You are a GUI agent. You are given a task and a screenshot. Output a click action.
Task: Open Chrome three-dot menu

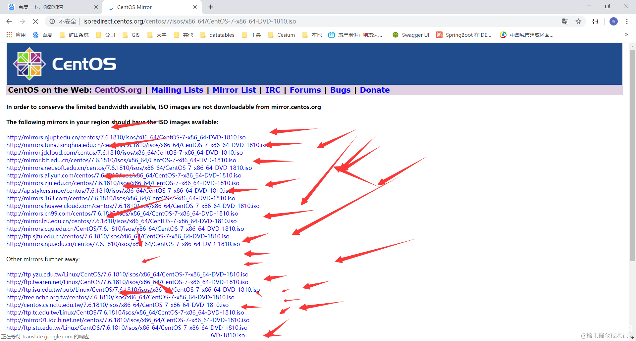point(627,22)
